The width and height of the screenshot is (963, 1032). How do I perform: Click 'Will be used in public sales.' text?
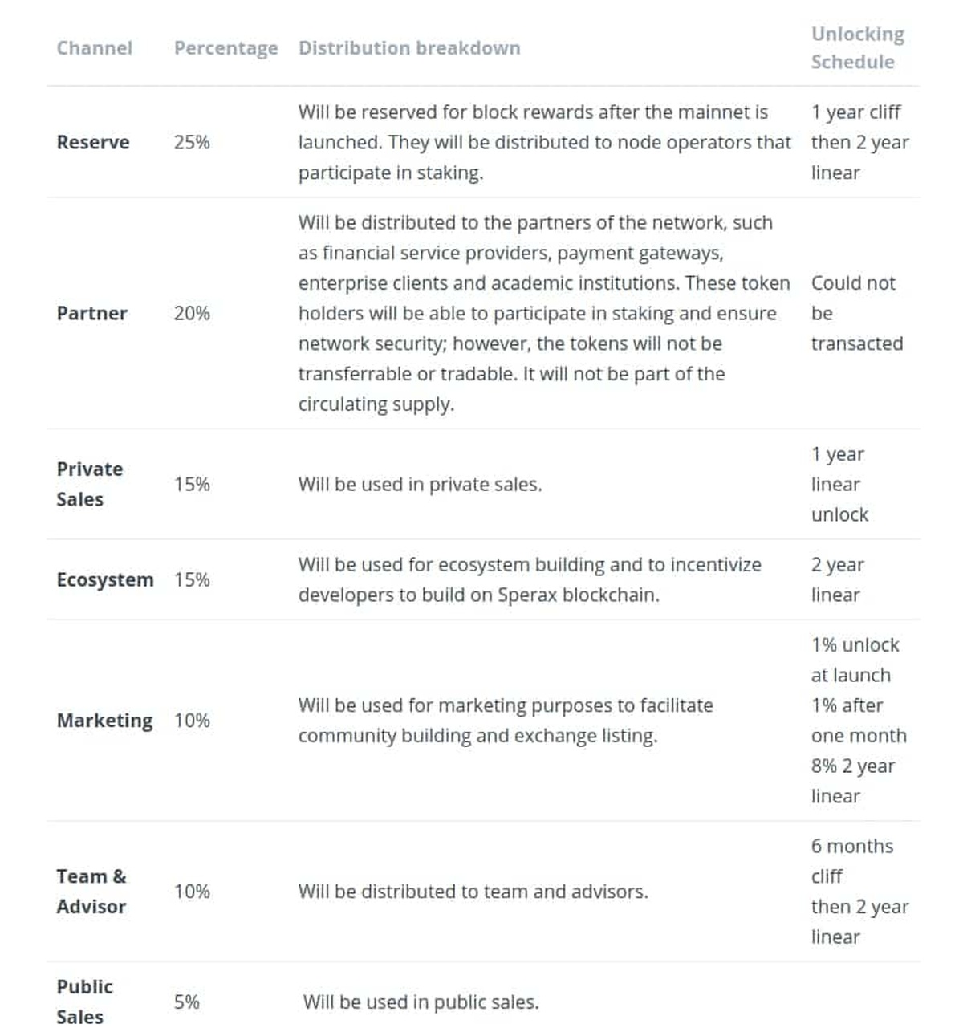tap(421, 1002)
